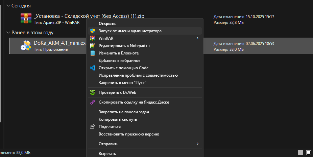Click "Закрепить в меню "Пуск""
The width and height of the screenshot is (313, 157).
(145, 83)
